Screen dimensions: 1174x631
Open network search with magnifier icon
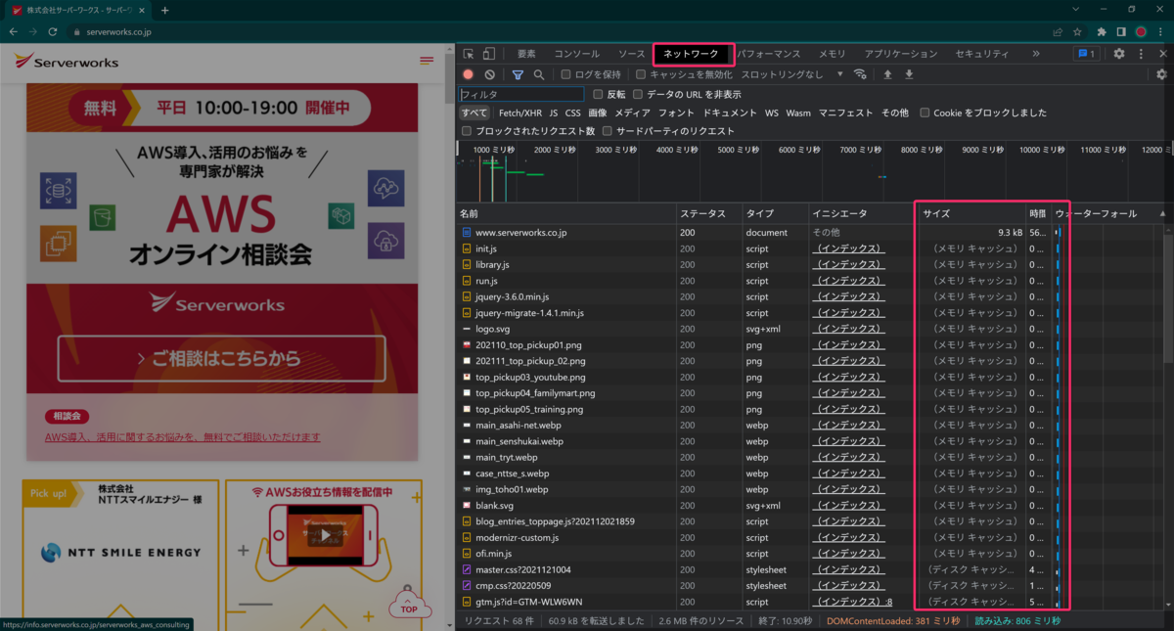pyautogui.click(x=538, y=74)
